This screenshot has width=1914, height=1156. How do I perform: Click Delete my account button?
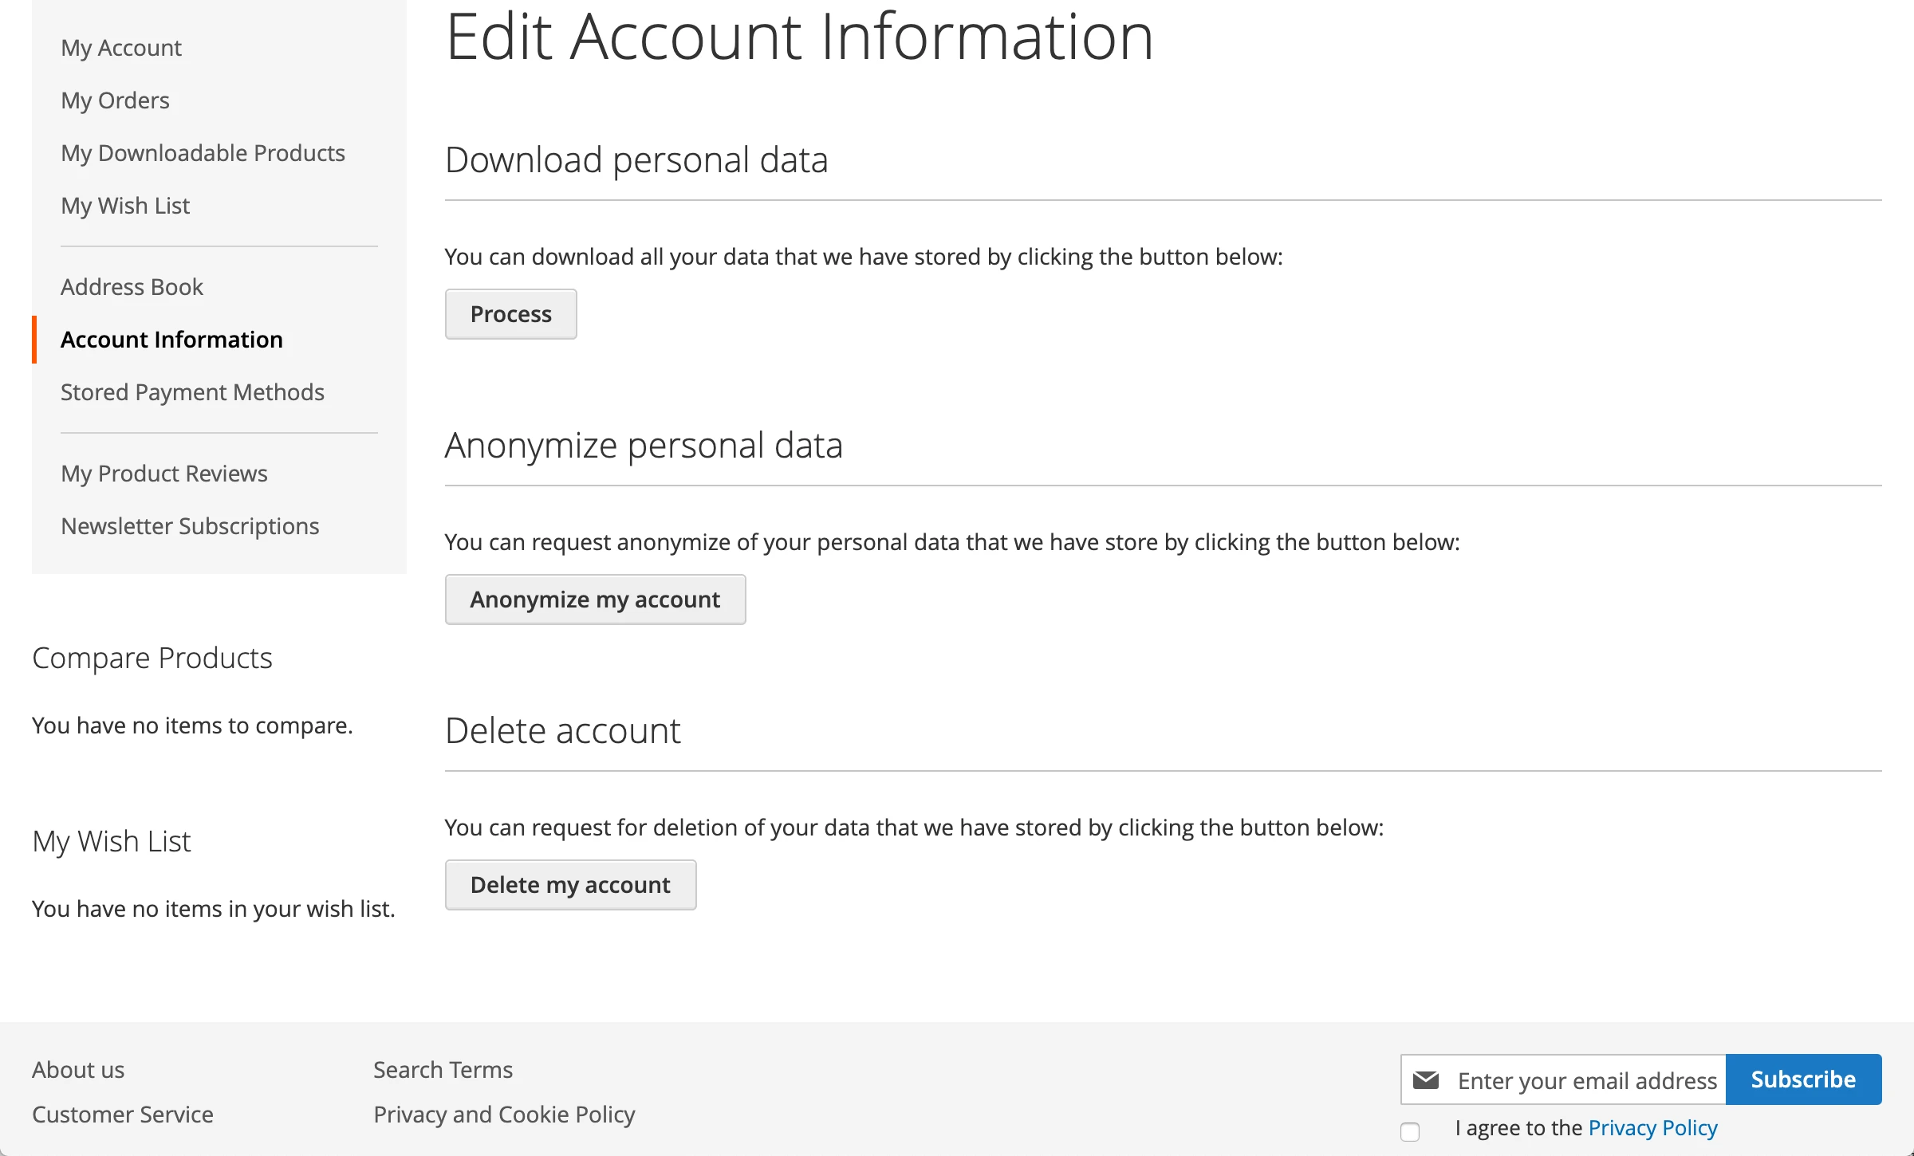tap(570, 884)
